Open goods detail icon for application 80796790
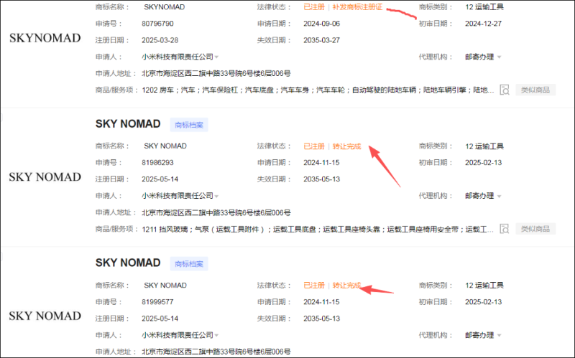The image size is (575, 358). (505, 90)
